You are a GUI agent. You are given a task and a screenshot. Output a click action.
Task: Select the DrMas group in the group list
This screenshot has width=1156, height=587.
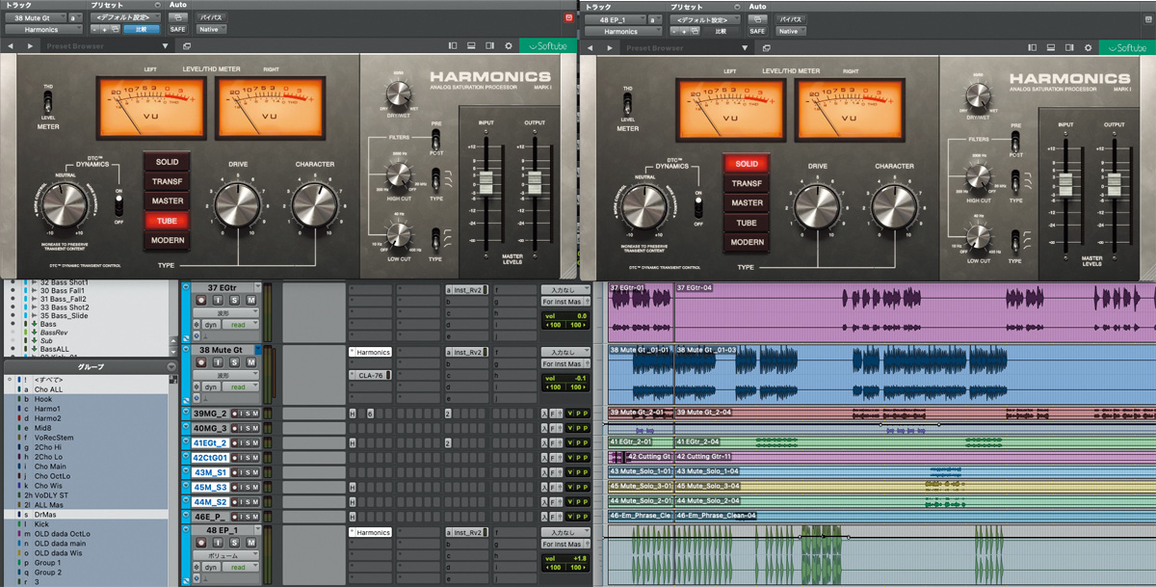click(46, 515)
